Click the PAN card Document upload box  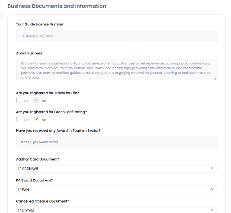coord(116,189)
